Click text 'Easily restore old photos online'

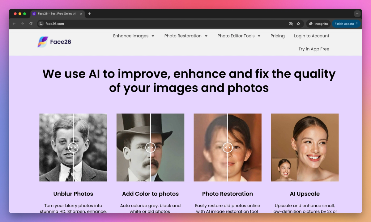(x=228, y=206)
